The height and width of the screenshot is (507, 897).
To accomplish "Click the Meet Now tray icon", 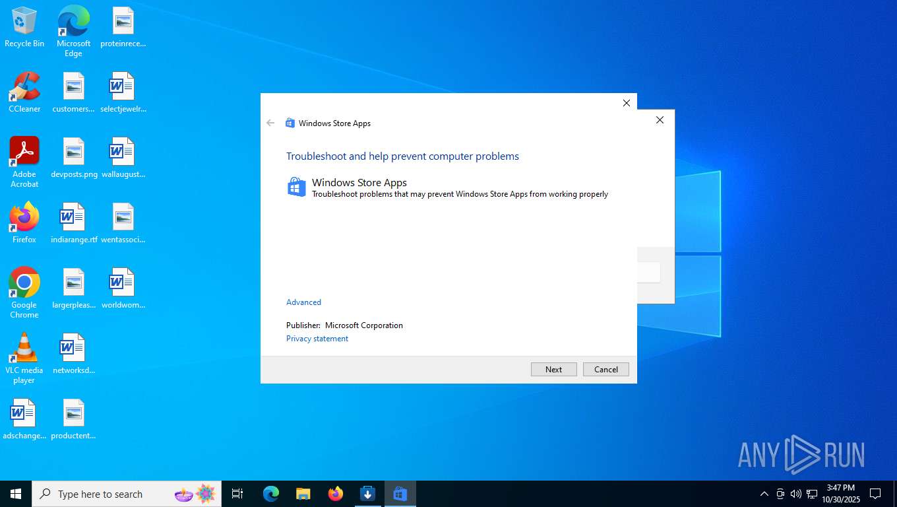I will click(x=780, y=494).
